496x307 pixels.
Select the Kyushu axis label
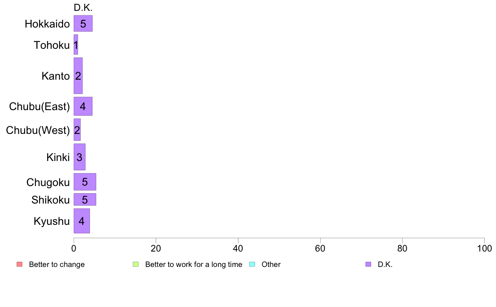coord(51,221)
